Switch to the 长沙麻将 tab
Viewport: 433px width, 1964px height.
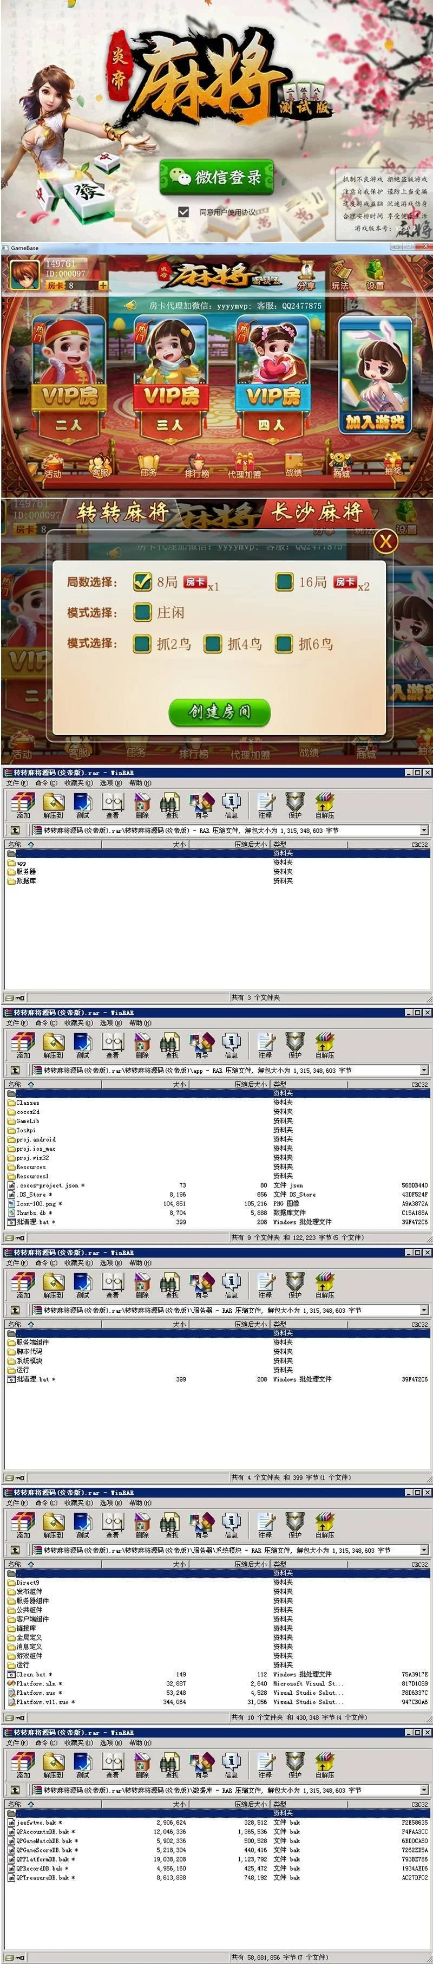[x=317, y=513]
